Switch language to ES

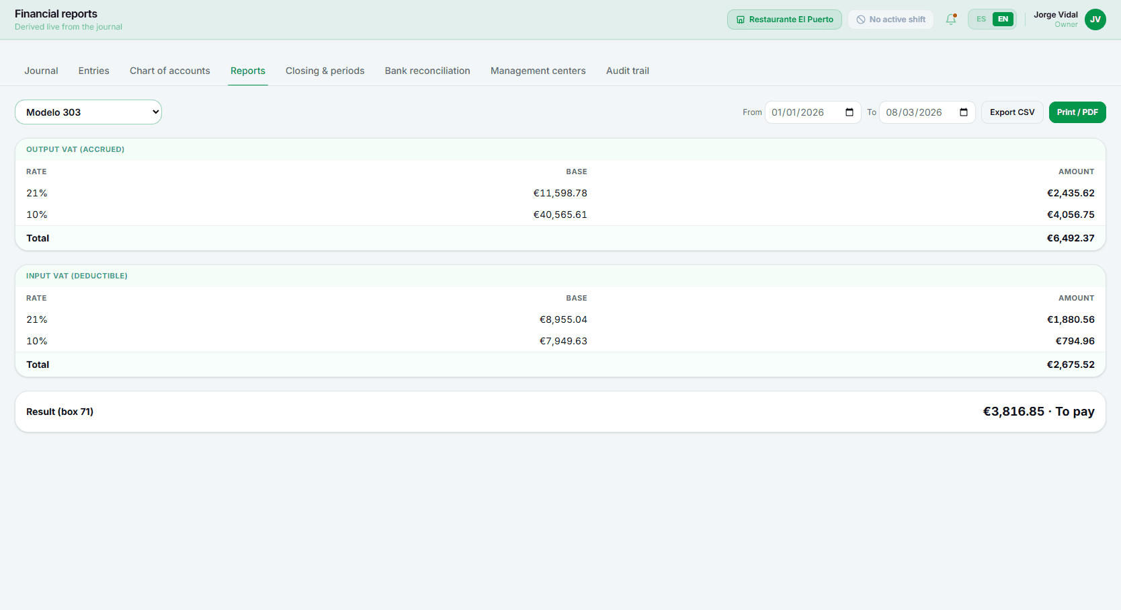click(x=981, y=19)
